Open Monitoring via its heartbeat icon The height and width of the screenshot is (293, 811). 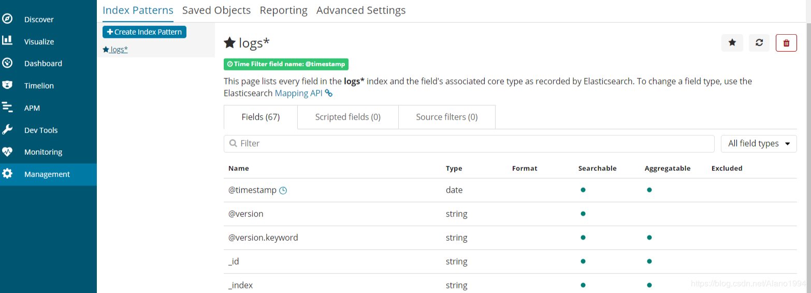click(7, 152)
